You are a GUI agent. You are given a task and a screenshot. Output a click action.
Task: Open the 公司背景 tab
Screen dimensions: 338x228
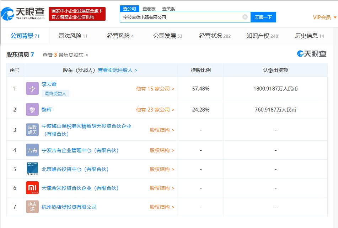point(25,36)
